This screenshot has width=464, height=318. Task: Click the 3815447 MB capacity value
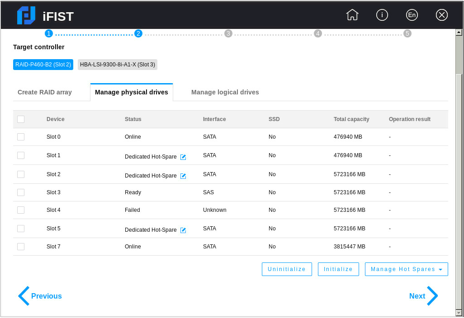350,247
